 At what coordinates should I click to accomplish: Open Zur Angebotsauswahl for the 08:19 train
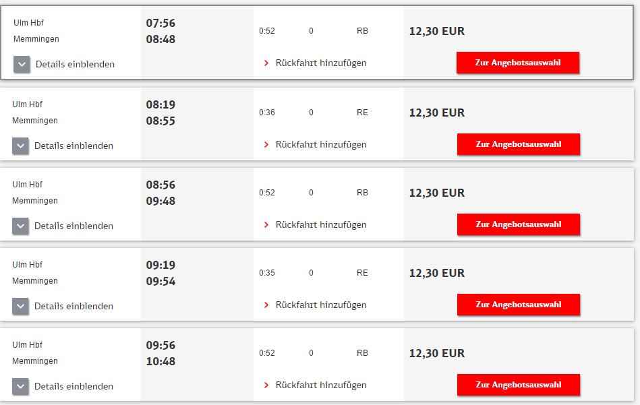519,144
